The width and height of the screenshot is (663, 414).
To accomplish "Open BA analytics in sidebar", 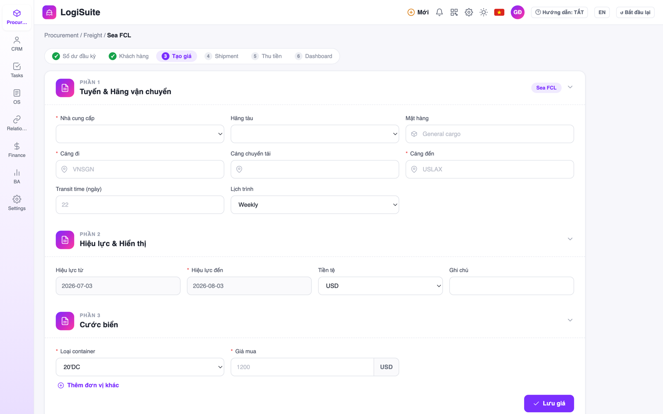I will click(x=17, y=176).
